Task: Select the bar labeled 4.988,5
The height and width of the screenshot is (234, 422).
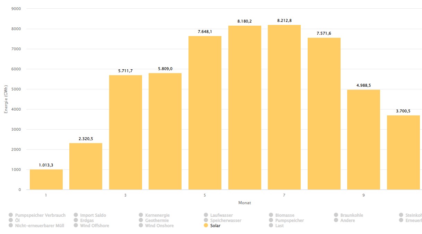Action: 363,140
